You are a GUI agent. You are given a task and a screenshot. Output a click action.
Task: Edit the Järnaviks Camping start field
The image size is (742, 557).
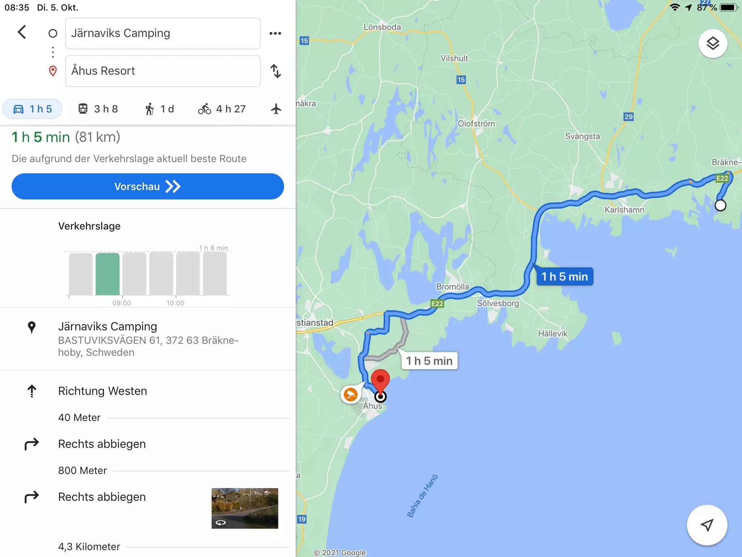(x=163, y=33)
